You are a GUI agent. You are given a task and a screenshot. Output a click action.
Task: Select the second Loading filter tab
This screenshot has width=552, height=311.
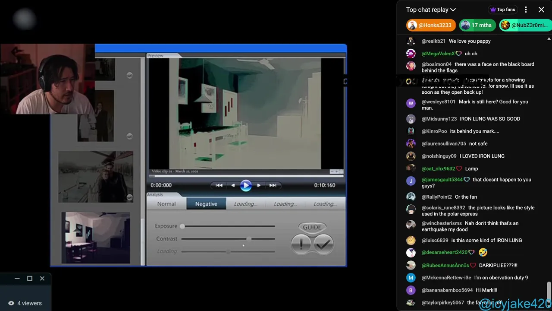[x=285, y=204]
